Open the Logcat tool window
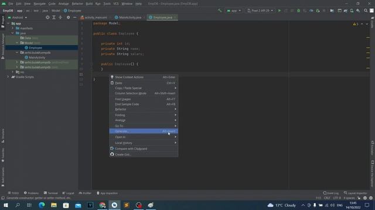The image size is (375, 210). point(68,193)
